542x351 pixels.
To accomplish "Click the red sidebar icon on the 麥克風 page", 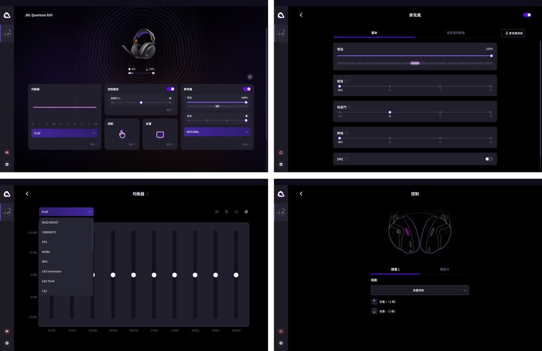I will click(x=281, y=152).
